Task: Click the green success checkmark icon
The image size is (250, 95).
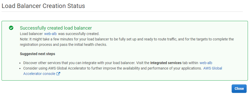Action: (x=11, y=28)
